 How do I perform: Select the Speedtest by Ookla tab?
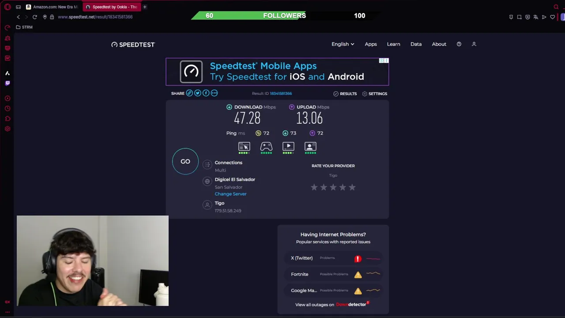[x=111, y=7]
